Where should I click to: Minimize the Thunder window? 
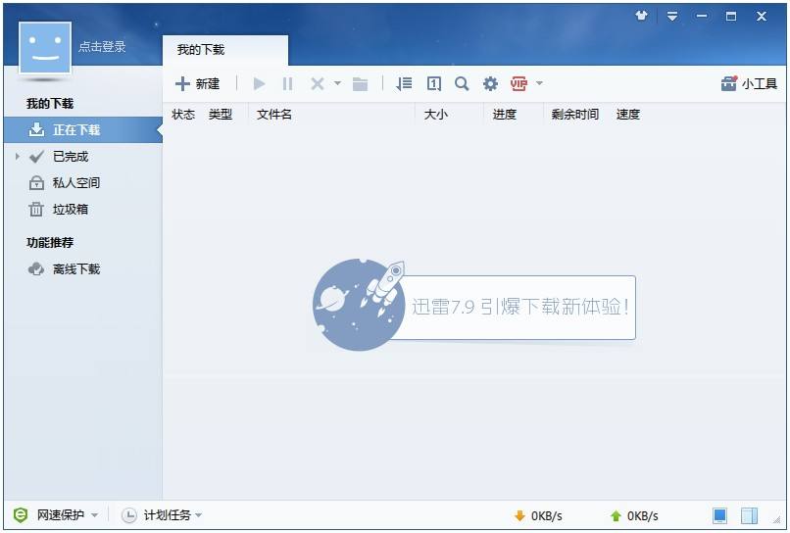[x=702, y=16]
